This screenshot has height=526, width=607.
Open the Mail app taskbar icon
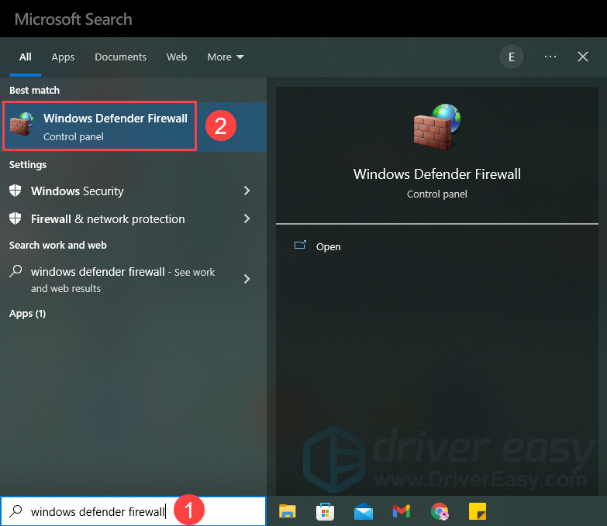point(364,511)
